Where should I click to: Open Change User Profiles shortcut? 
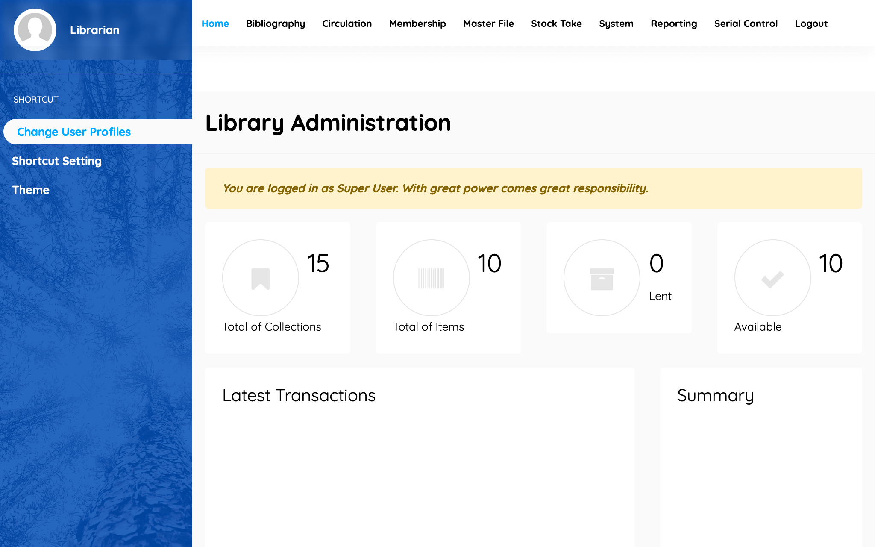pyautogui.click(x=74, y=132)
